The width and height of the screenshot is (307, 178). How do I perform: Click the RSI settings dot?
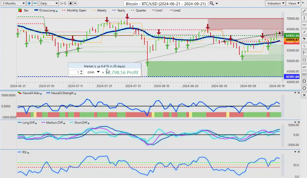click(28, 153)
